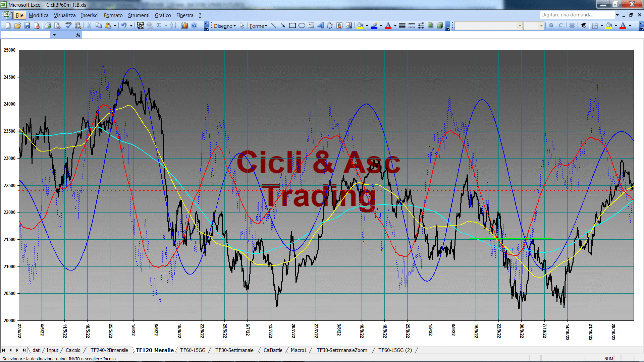Go to last sheet tab navigation button

(x=24, y=350)
